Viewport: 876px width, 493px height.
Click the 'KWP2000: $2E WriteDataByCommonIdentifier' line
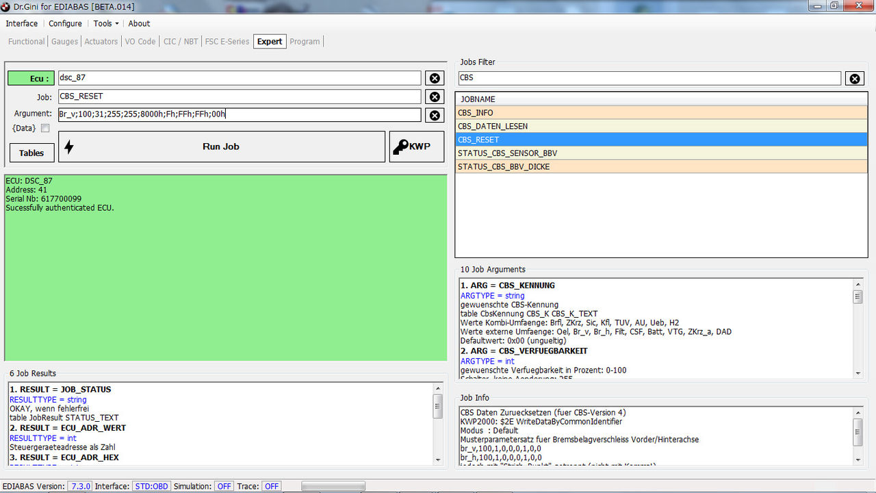tap(541, 422)
